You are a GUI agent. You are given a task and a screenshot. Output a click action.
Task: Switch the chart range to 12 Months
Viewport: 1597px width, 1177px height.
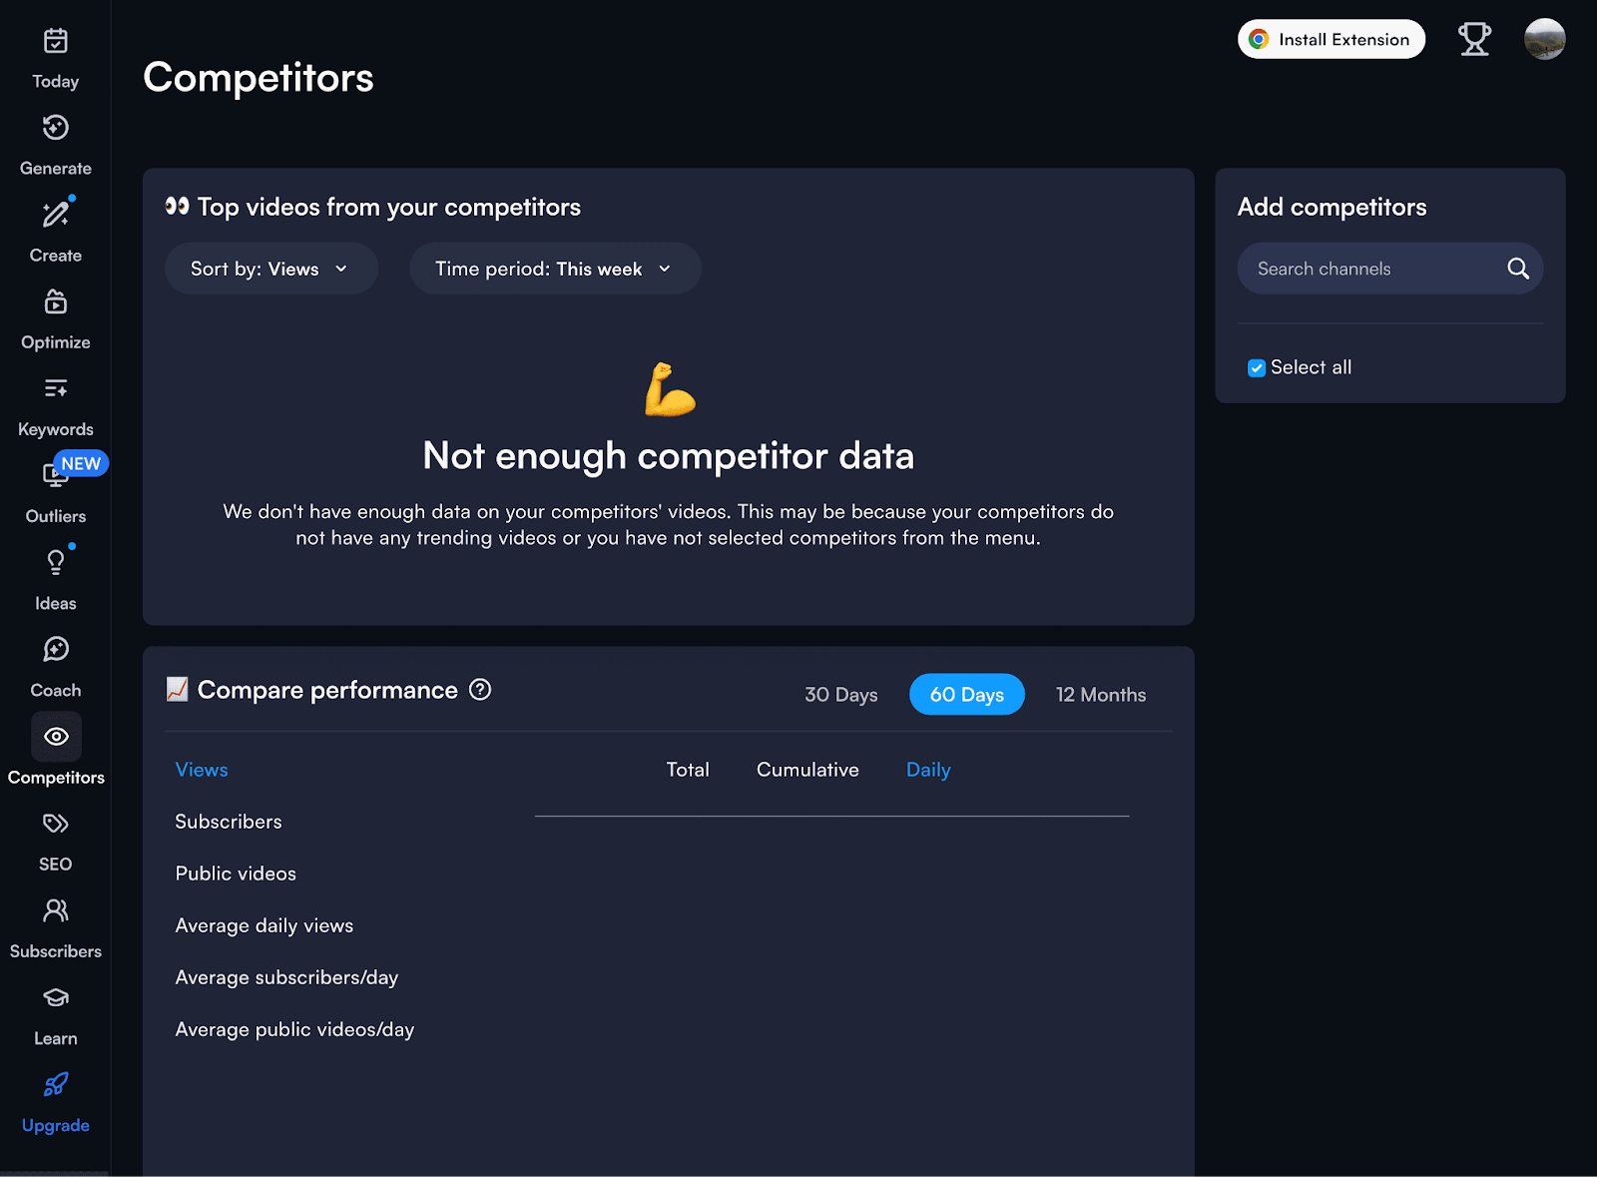pos(1100,695)
